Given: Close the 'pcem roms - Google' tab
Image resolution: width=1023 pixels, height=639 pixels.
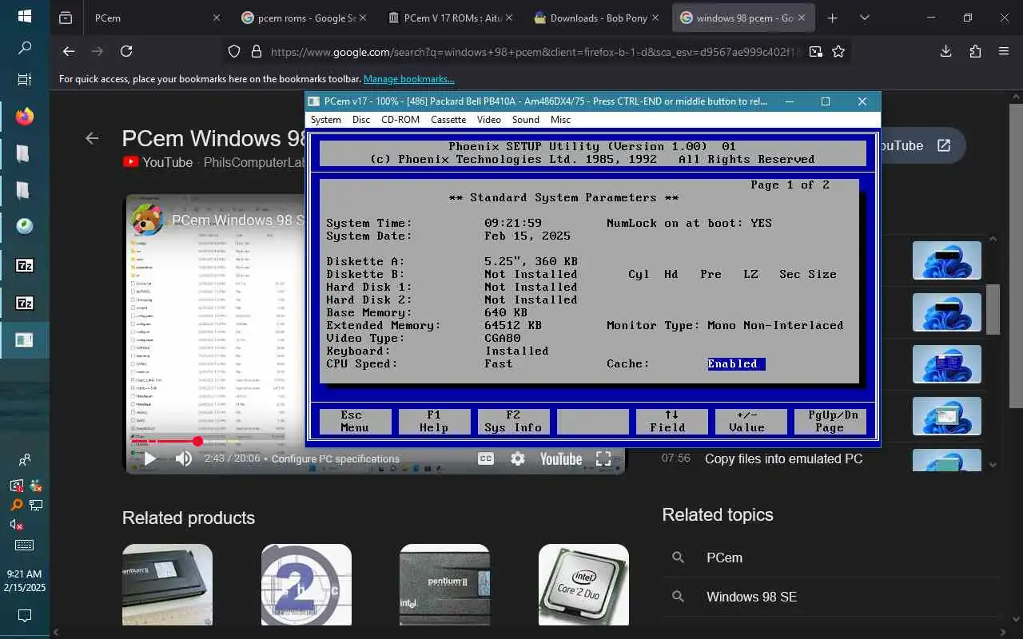Looking at the screenshot, I should pos(364,18).
